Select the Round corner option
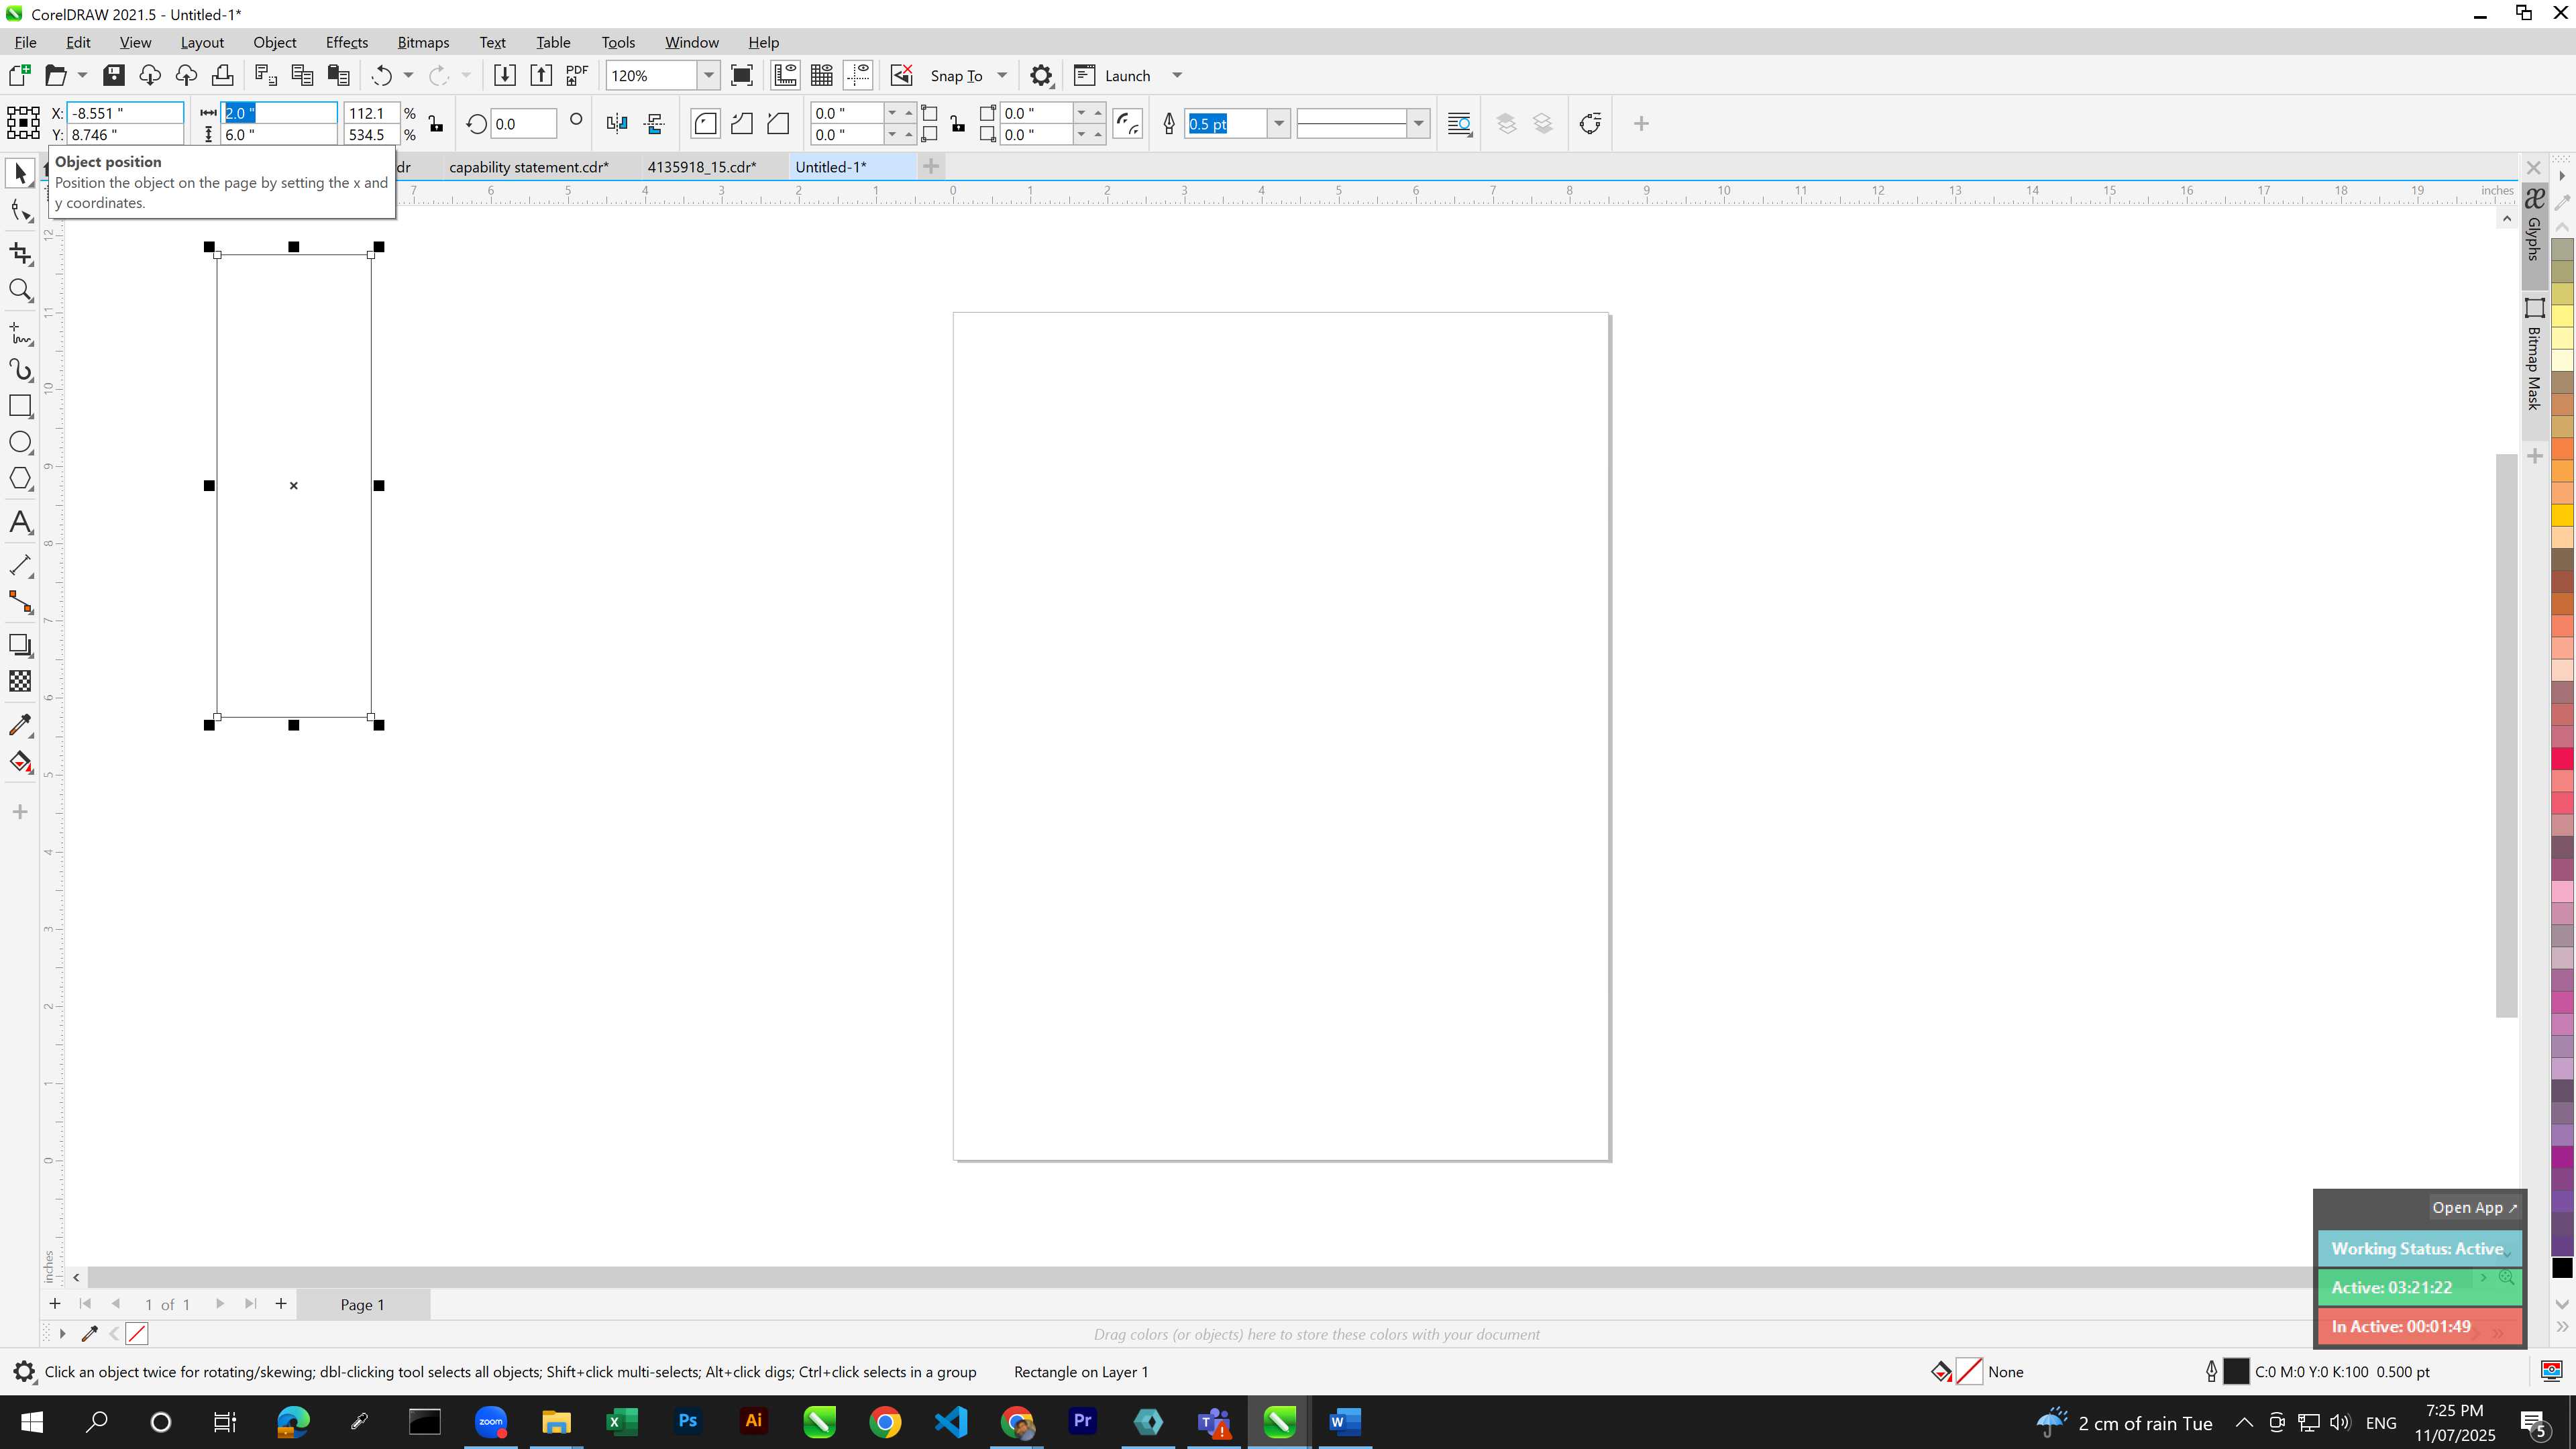2576x1449 pixels. pos(706,124)
